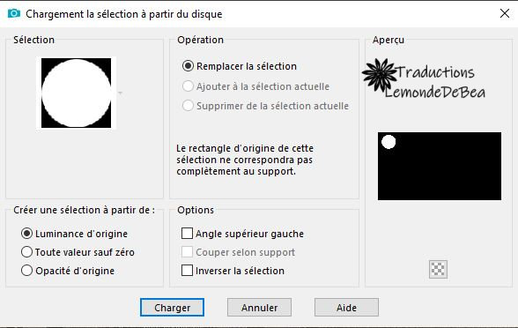This screenshot has height=328, width=518.
Task: Click the black Aperçu preview image
Action: 440,167
